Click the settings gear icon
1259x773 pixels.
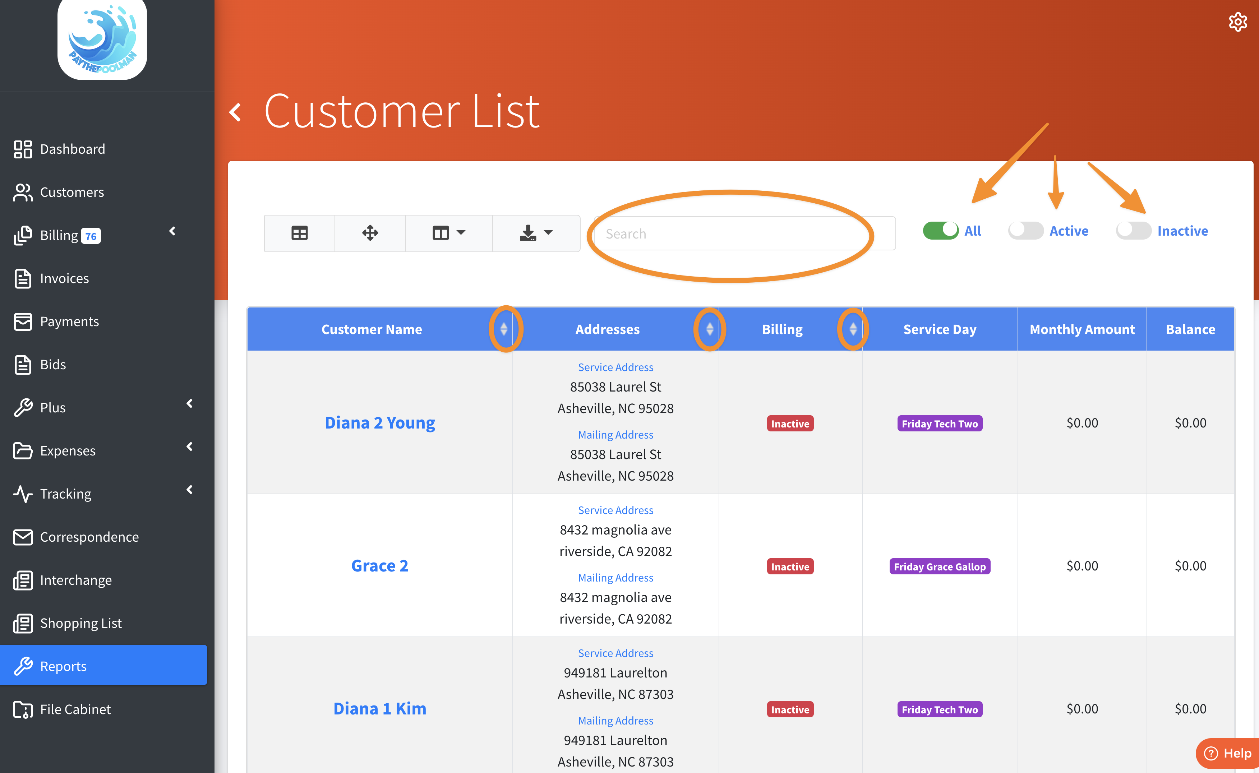pos(1237,22)
